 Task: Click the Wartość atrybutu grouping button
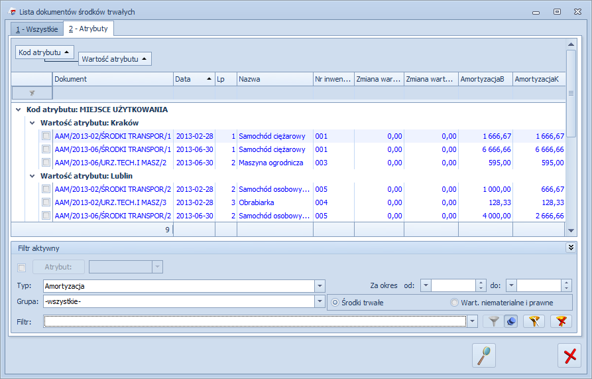point(115,59)
